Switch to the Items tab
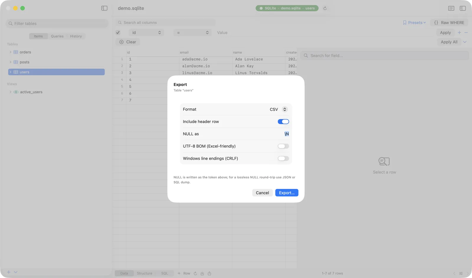This screenshot has width=472, height=278. point(38,36)
